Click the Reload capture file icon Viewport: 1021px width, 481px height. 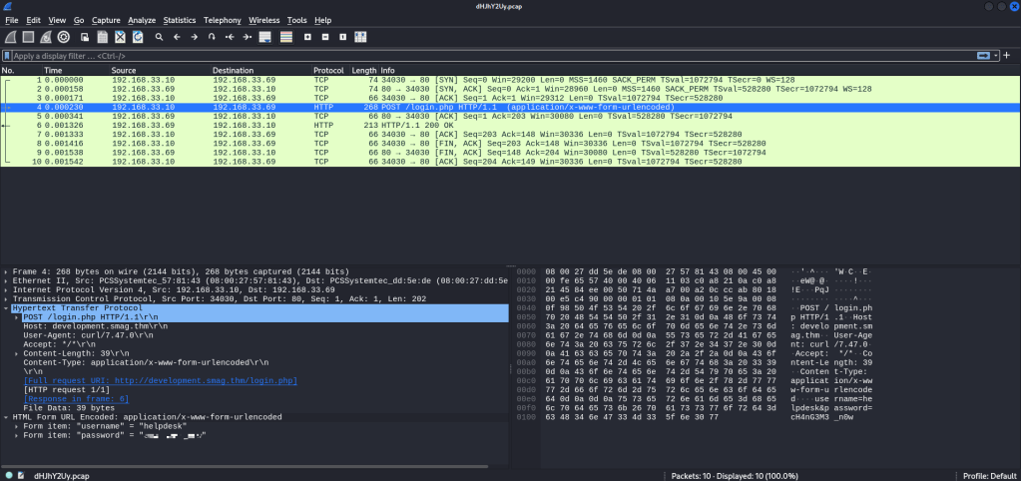138,37
